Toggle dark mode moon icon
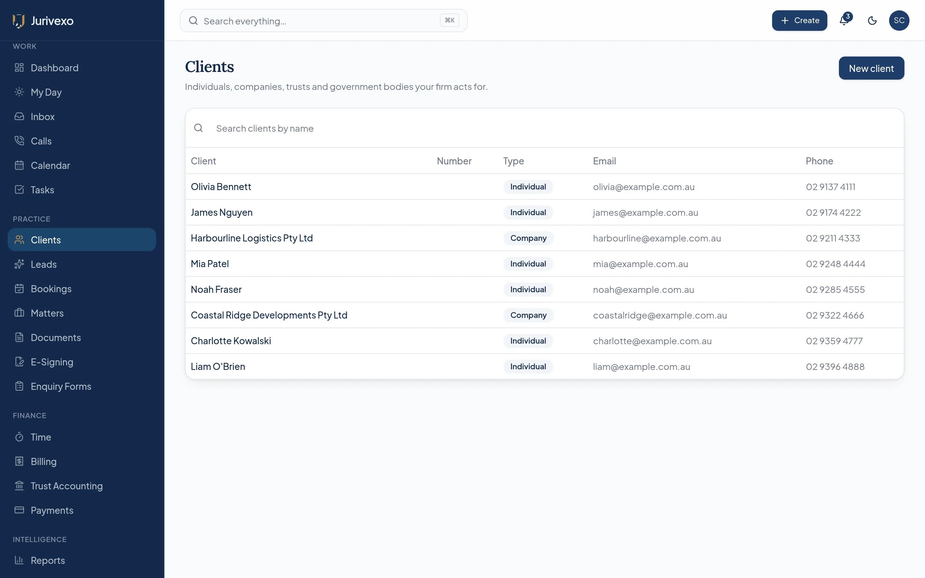The height and width of the screenshot is (578, 925). (872, 20)
